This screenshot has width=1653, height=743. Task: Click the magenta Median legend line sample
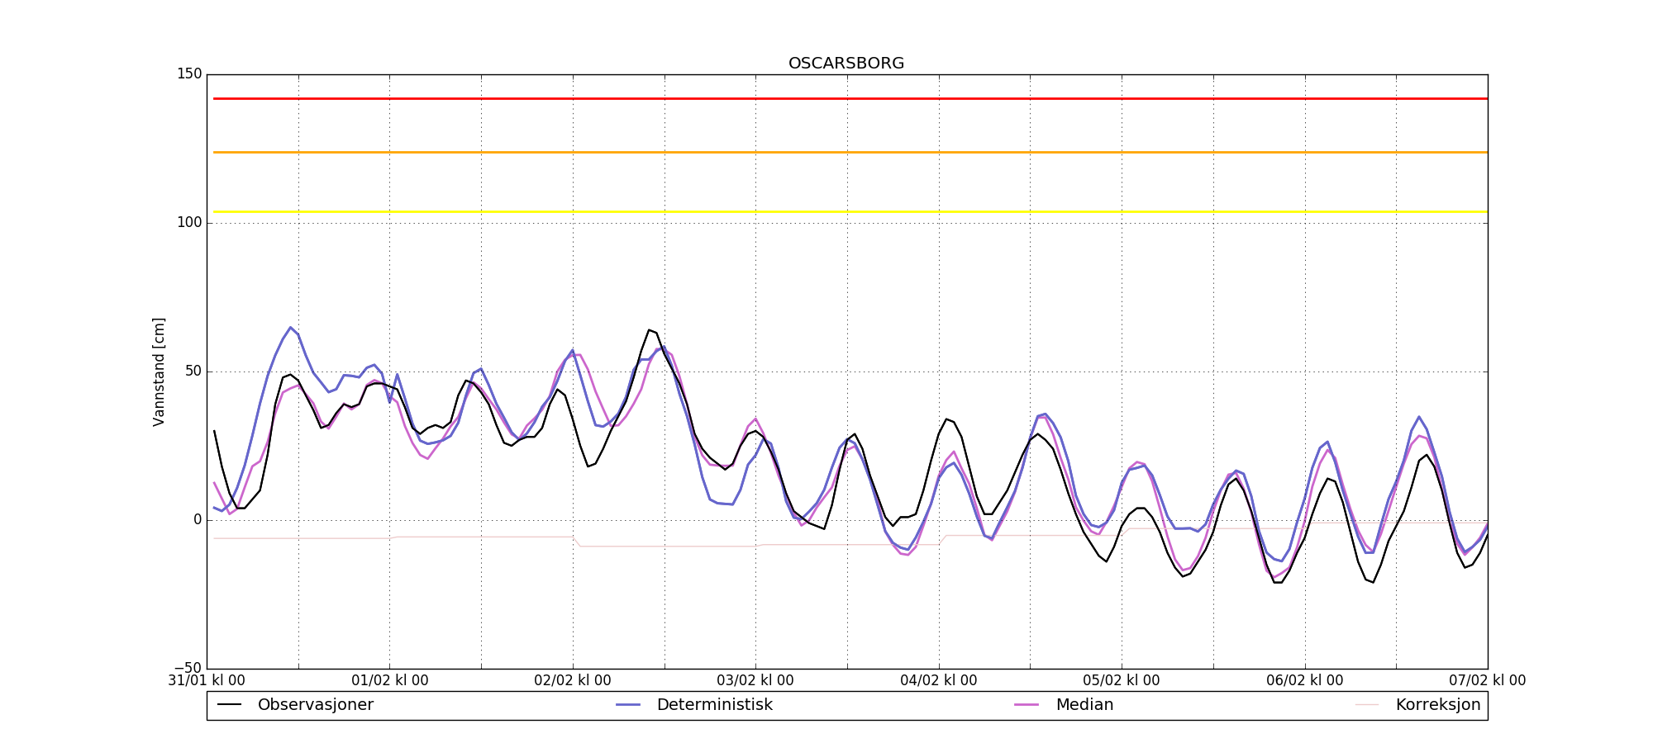tap(1027, 705)
